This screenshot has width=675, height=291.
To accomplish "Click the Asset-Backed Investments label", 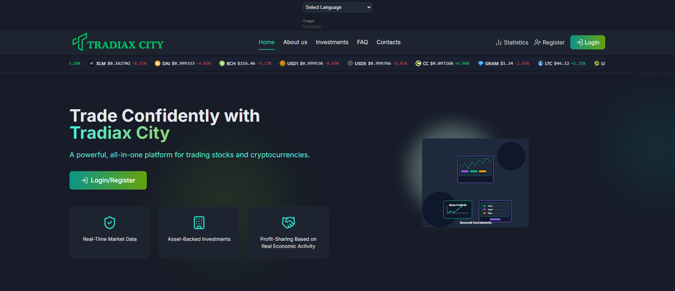I will [x=199, y=239].
